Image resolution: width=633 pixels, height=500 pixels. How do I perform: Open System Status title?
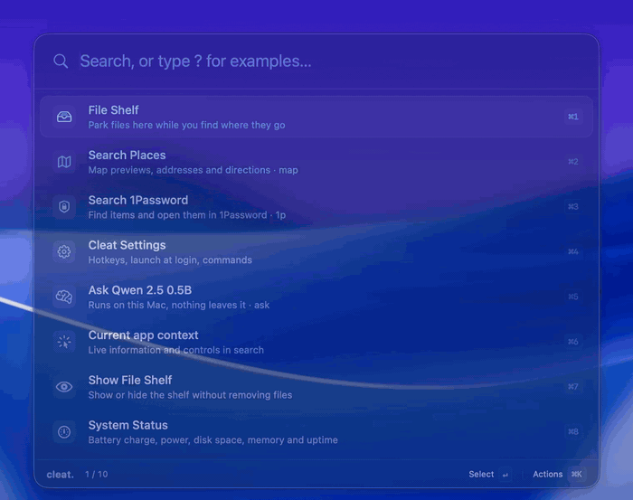(x=128, y=425)
